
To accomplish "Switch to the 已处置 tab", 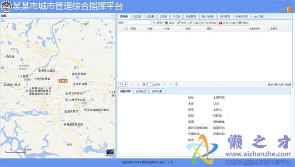I will point(150,16).
